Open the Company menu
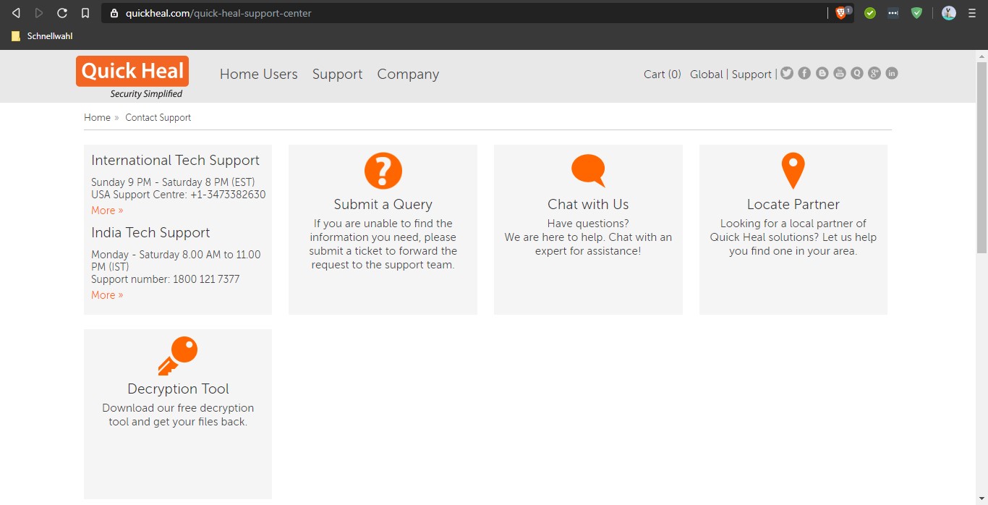 408,74
